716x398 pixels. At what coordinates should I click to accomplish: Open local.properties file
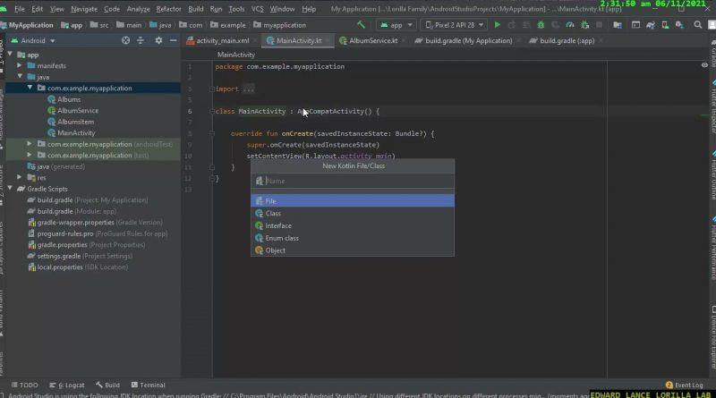point(78,267)
